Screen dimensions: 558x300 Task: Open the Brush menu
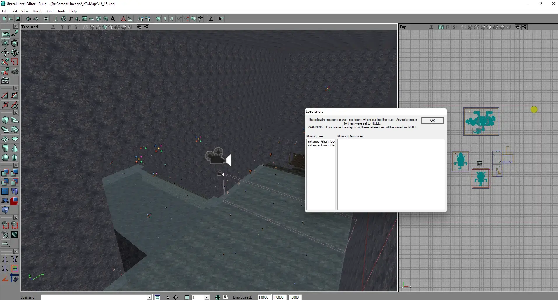[37, 11]
